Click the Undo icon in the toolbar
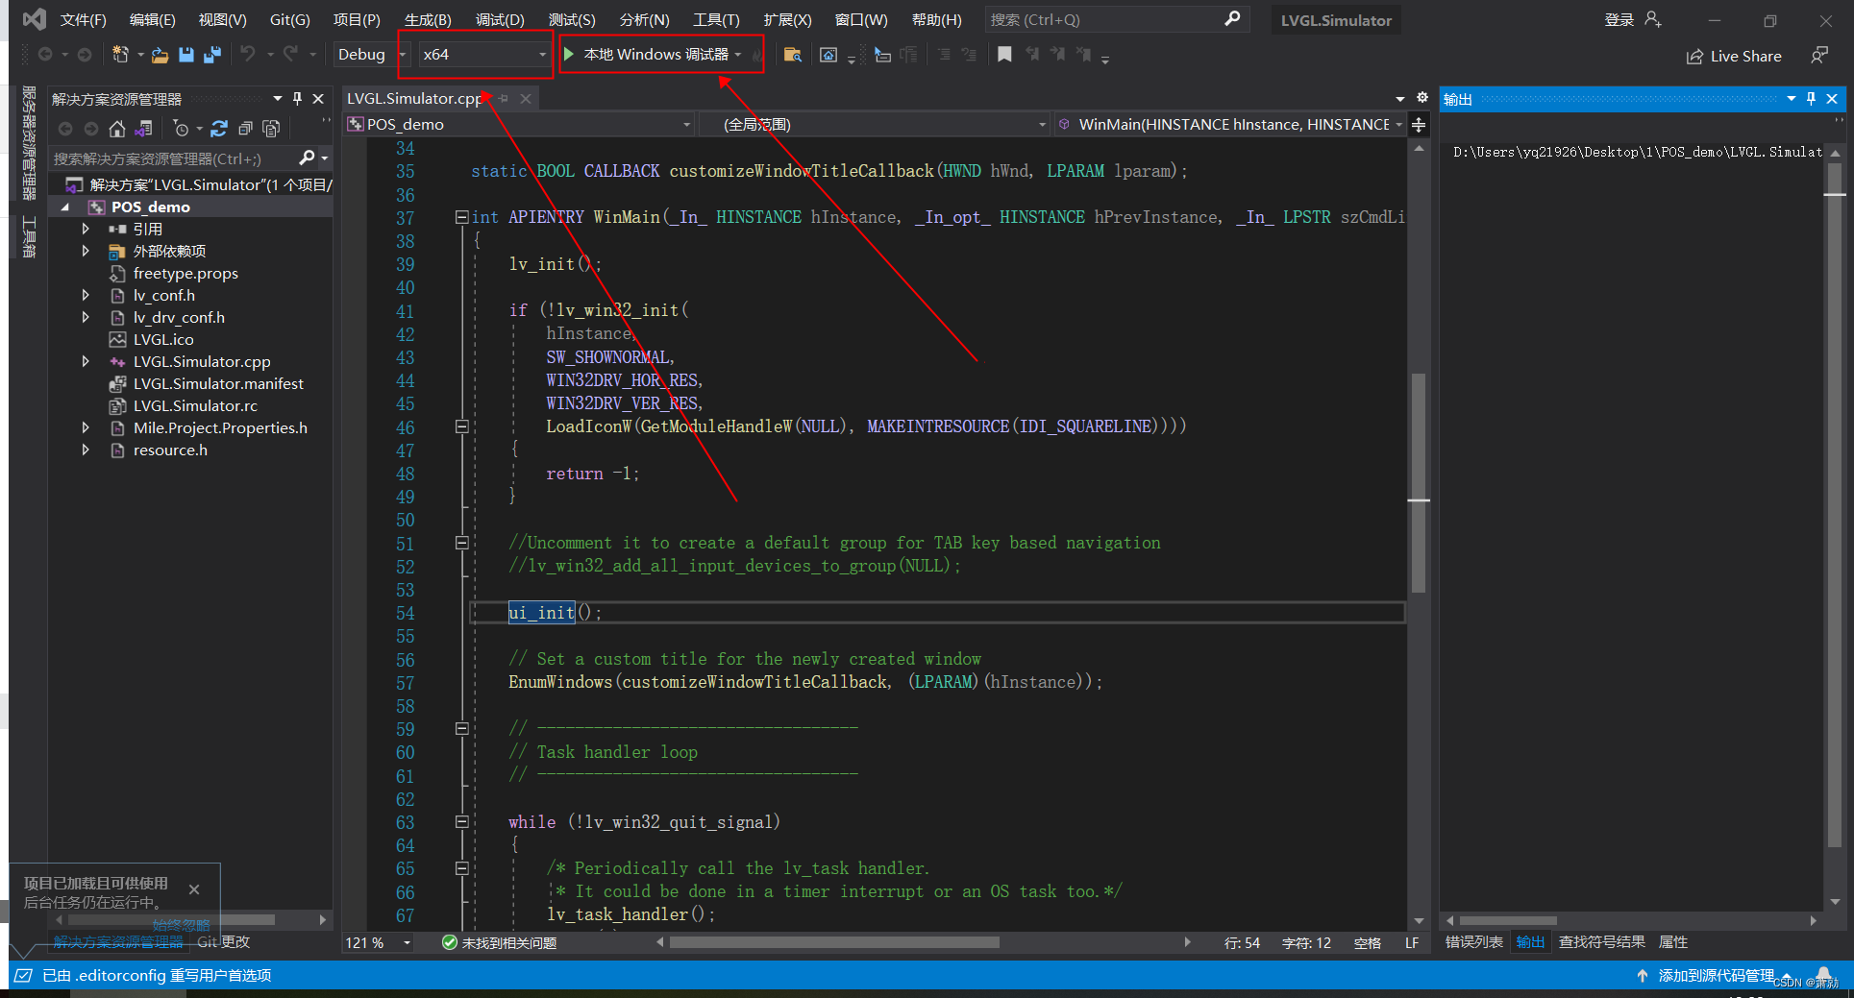1854x998 pixels. [249, 55]
